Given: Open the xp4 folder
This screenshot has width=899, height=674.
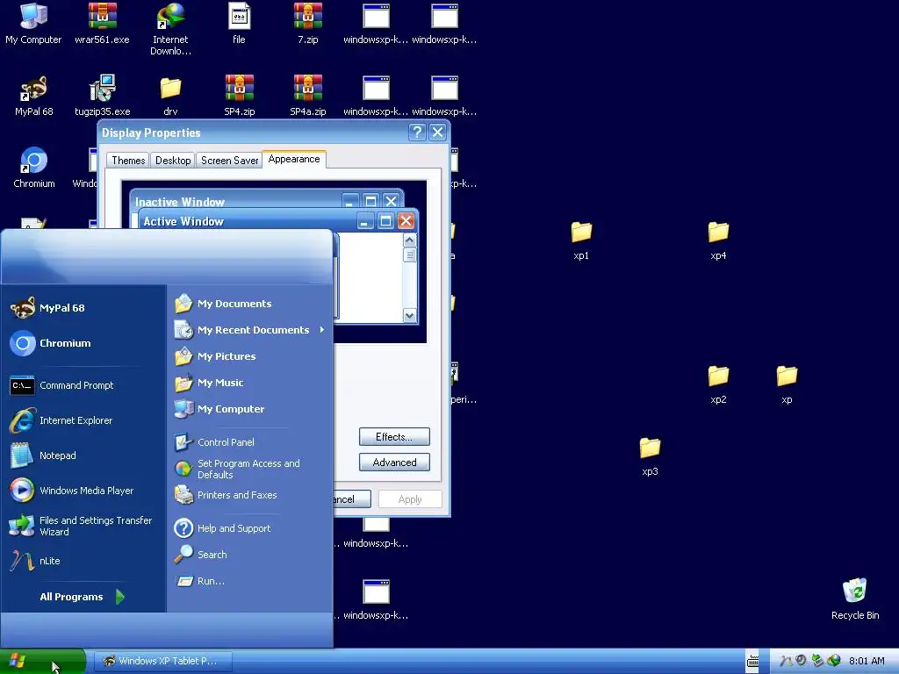Looking at the screenshot, I should coord(718,240).
